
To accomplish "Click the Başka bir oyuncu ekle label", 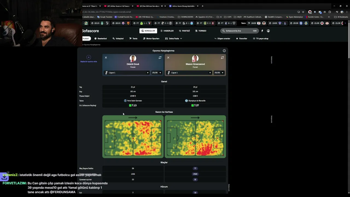I will pos(89,62).
